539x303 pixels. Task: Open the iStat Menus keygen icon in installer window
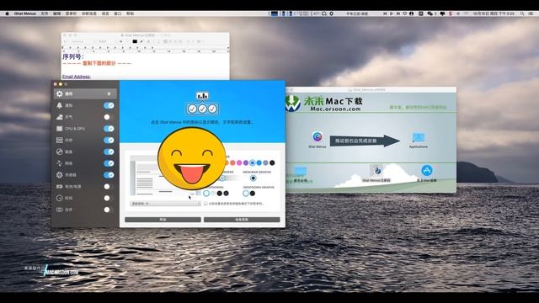376,170
